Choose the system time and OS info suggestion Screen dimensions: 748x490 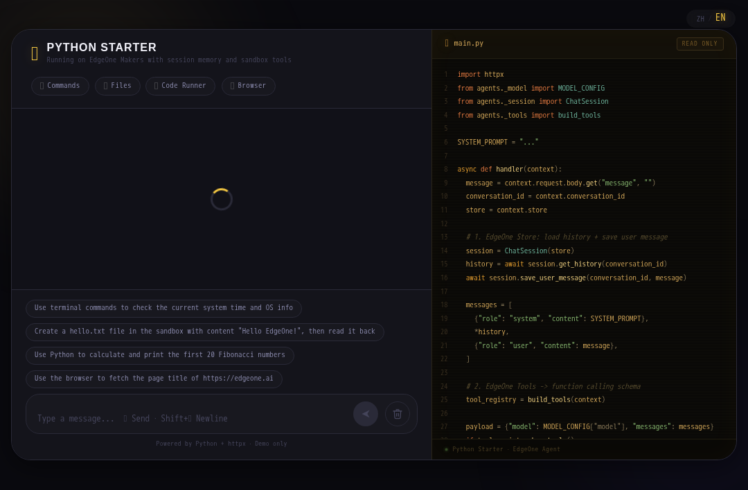[x=163, y=308]
